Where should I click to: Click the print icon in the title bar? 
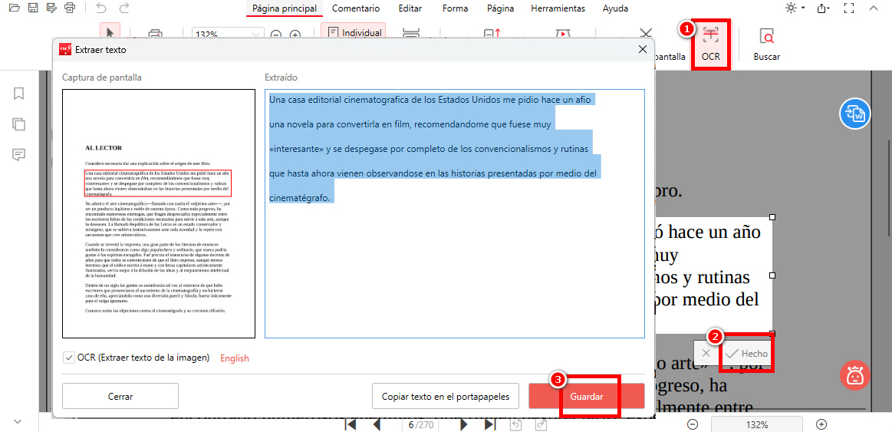[x=71, y=8]
